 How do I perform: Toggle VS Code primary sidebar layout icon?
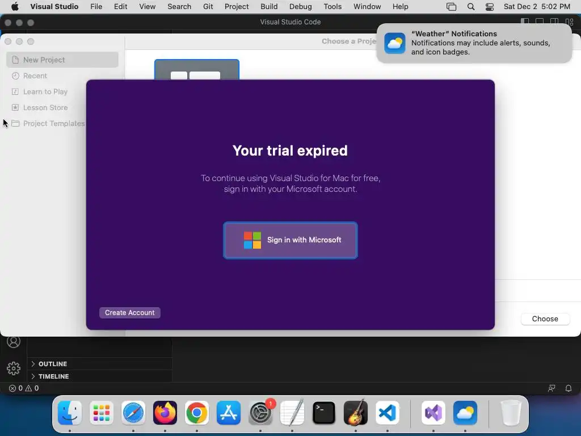[x=525, y=22]
